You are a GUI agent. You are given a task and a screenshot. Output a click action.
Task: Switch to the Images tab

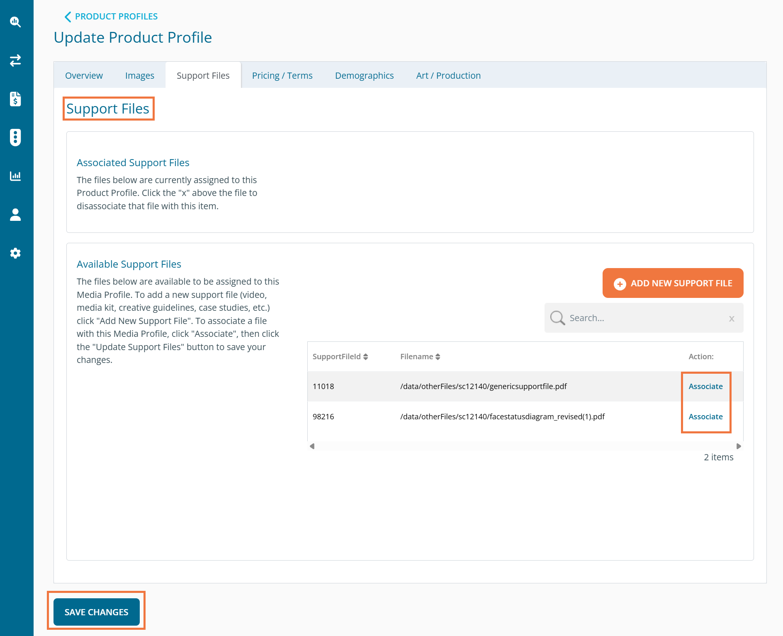click(x=139, y=75)
